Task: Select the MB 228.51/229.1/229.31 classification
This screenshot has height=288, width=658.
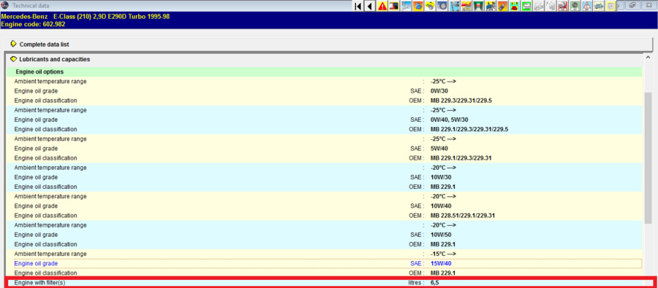Action: click(x=463, y=216)
